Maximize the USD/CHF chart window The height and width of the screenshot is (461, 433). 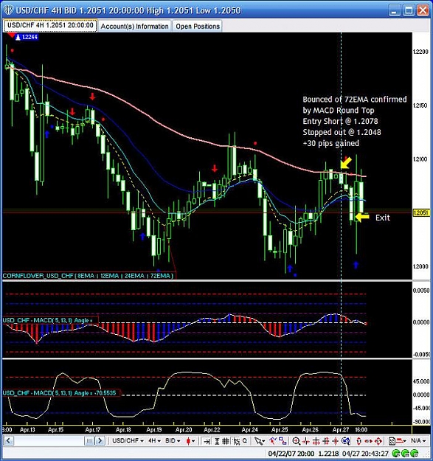pyautogui.click(x=409, y=10)
